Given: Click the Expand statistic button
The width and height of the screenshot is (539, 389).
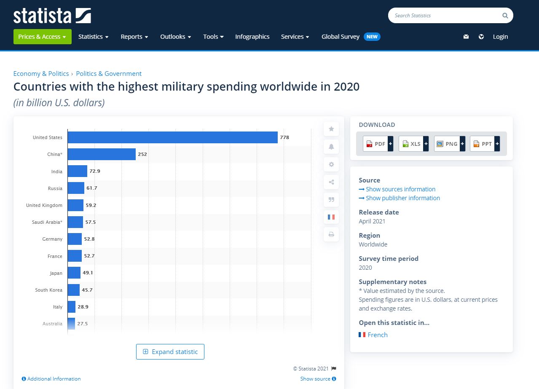Looking at the screenshot, I should pos(170,352).
